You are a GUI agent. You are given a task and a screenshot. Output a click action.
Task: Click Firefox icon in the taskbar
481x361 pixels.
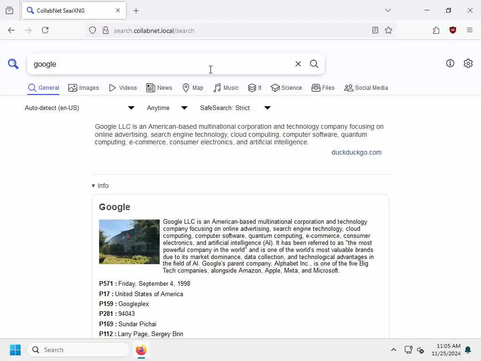141,350
